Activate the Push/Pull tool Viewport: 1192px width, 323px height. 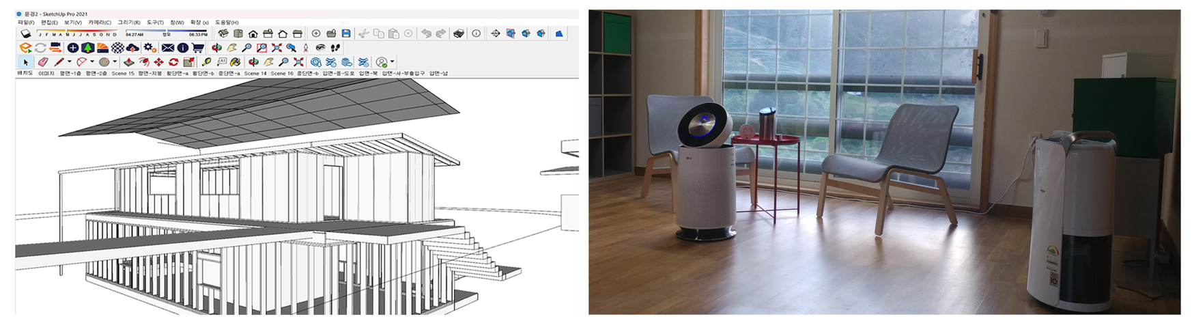pos(128,62)
